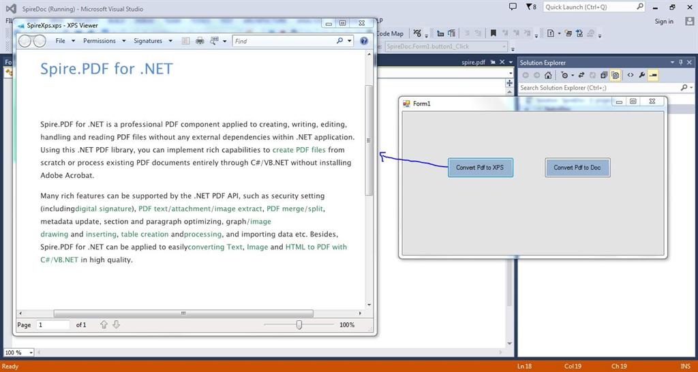The width and height of the screenshot is (698, 372).
Task: Select the spire.pdf document tab
Action: [473, 62]
